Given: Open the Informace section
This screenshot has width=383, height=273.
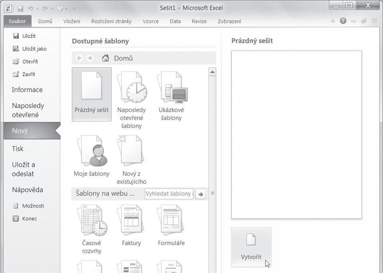Looking at the screenshot, I should (x=27, y=90).
